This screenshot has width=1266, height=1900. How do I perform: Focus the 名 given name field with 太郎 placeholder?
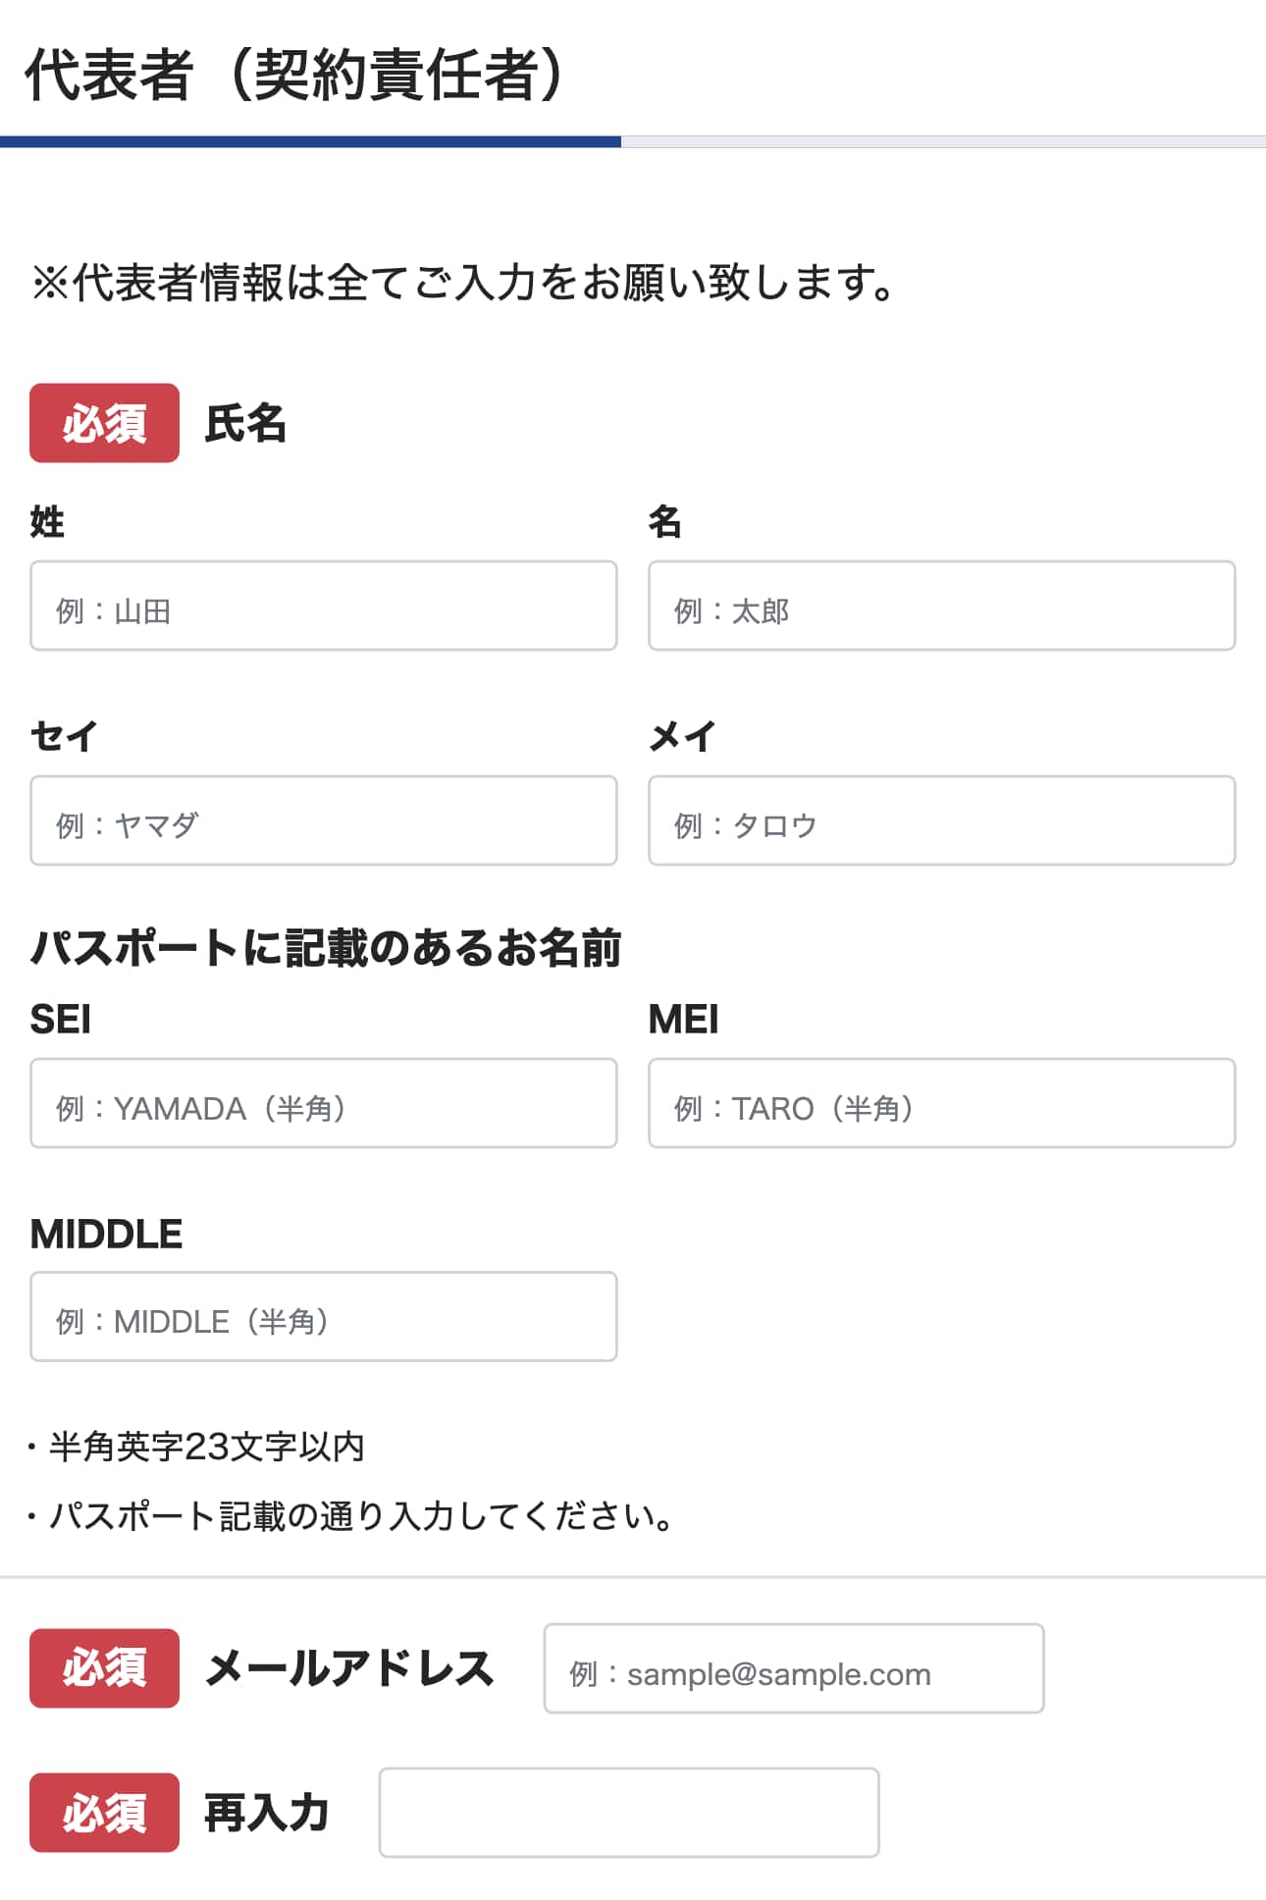941,606
